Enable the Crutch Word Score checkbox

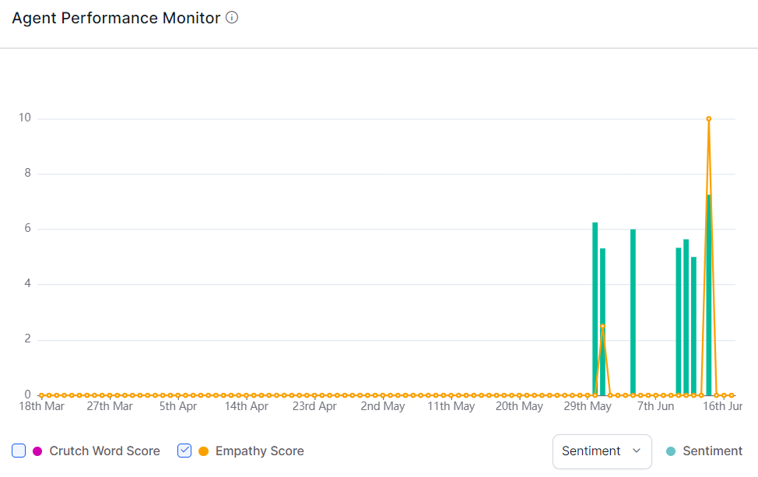pyautogui.click(x=19, y=451)
